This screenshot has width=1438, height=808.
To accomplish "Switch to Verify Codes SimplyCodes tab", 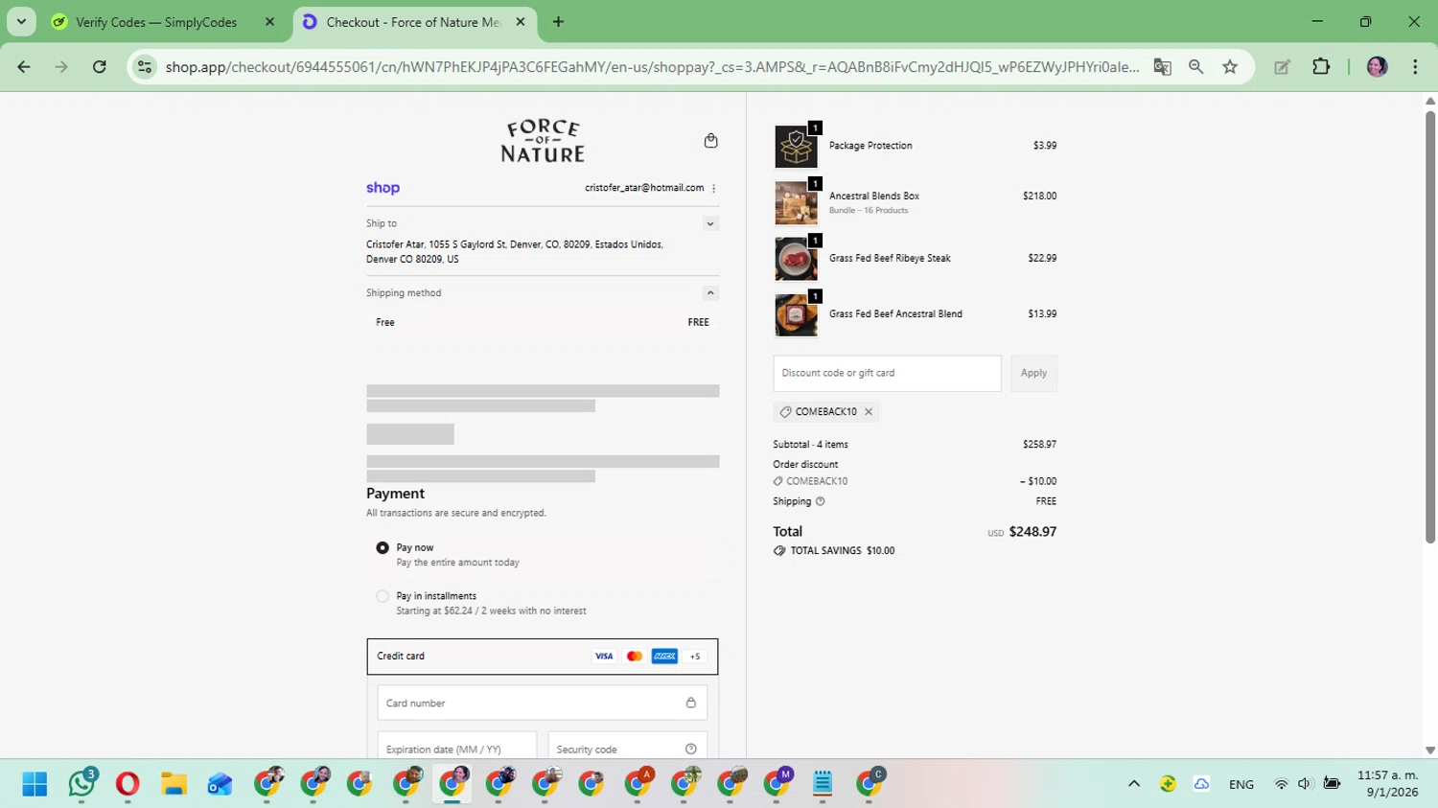I will click(x=156, y=22).
